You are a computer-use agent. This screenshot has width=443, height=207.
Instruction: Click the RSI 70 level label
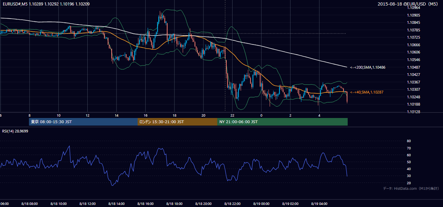point(409,148)
